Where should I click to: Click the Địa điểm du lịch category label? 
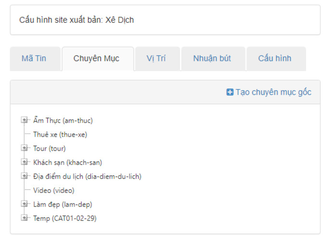click(x=87, y=176)
